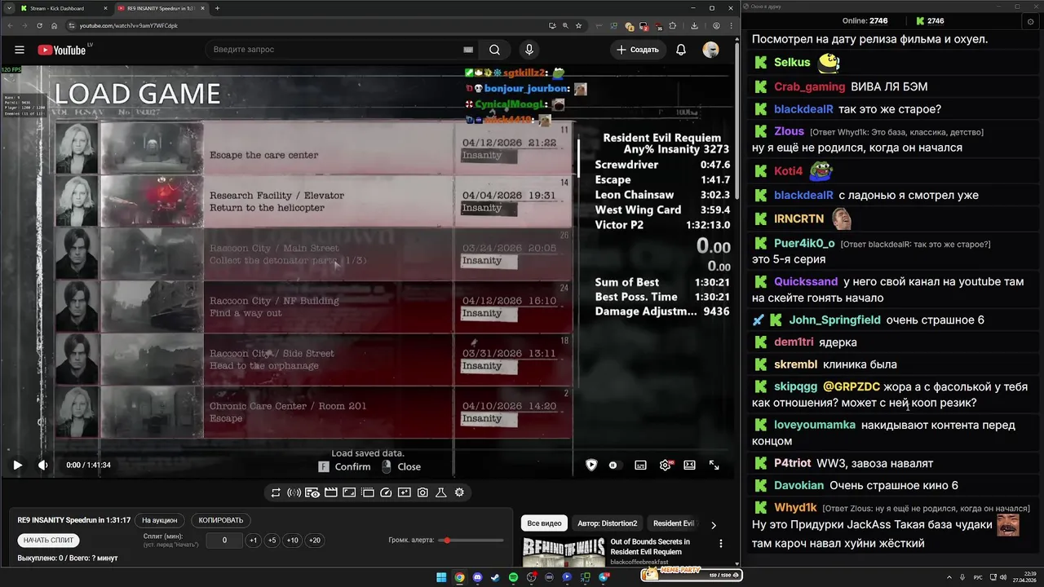Click the sparkle frame icon in toolbar
The width and height of the screenshot is (1044, 587).
[404, 492]
